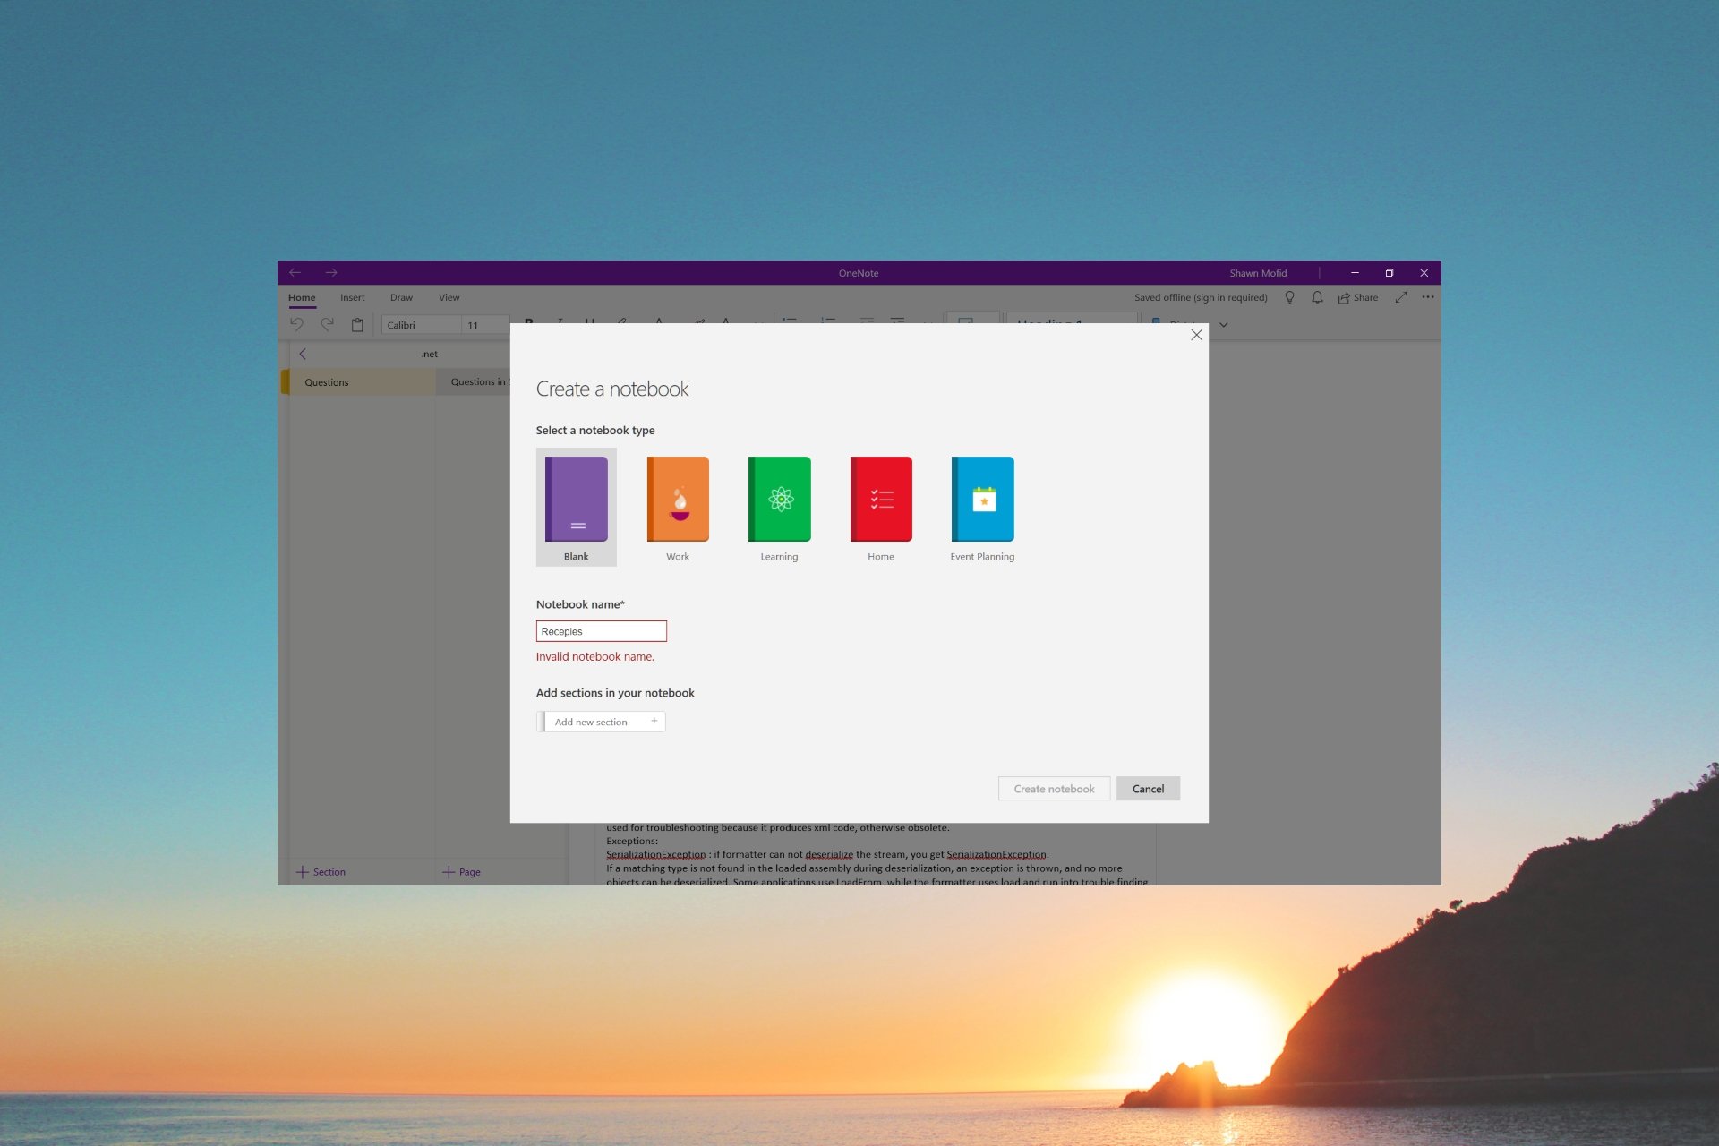This screenshot has height=1146, width=1719.
Task: Restore down the OneNote window
Action: click(1390, 272)
